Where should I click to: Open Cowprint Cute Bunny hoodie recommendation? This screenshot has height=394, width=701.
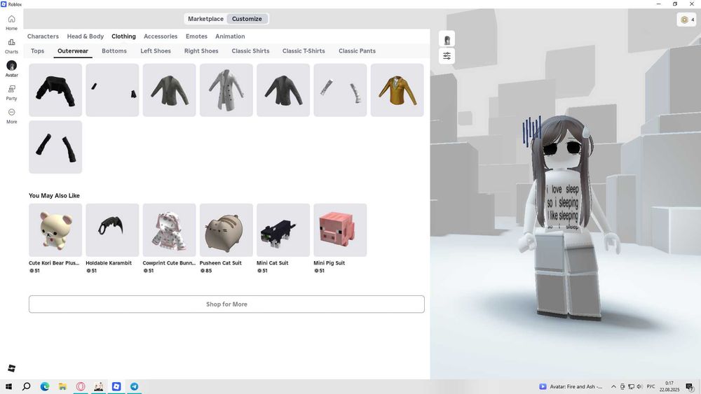click(x=170, y=230)
